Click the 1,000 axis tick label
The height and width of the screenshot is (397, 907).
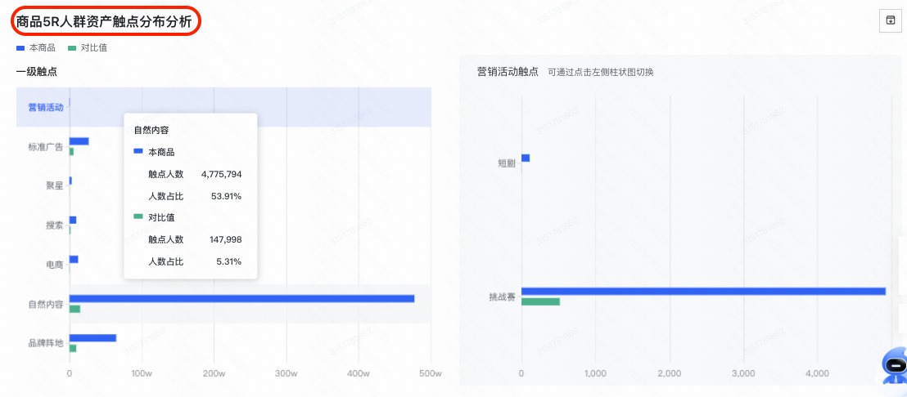[x=596, y=373]
